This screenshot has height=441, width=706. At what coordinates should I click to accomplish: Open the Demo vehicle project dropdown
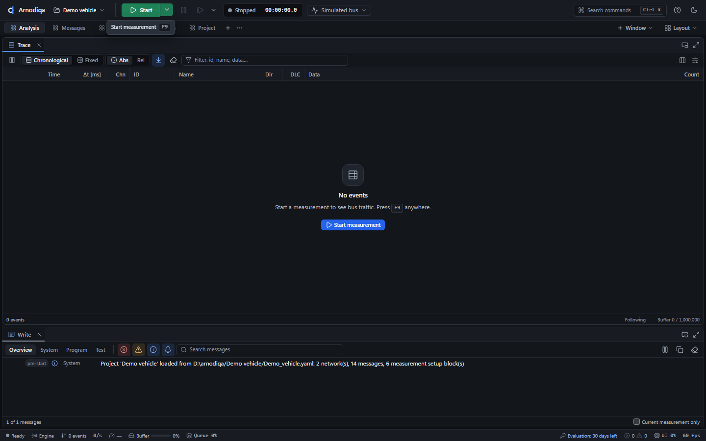tap(79, 10)
